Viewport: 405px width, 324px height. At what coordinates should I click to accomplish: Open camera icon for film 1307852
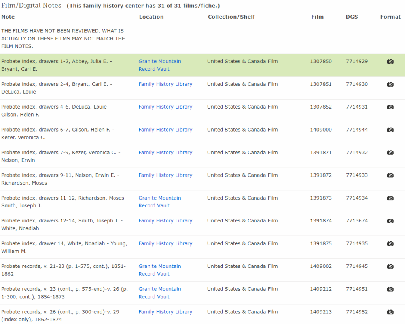click(390, 107)
